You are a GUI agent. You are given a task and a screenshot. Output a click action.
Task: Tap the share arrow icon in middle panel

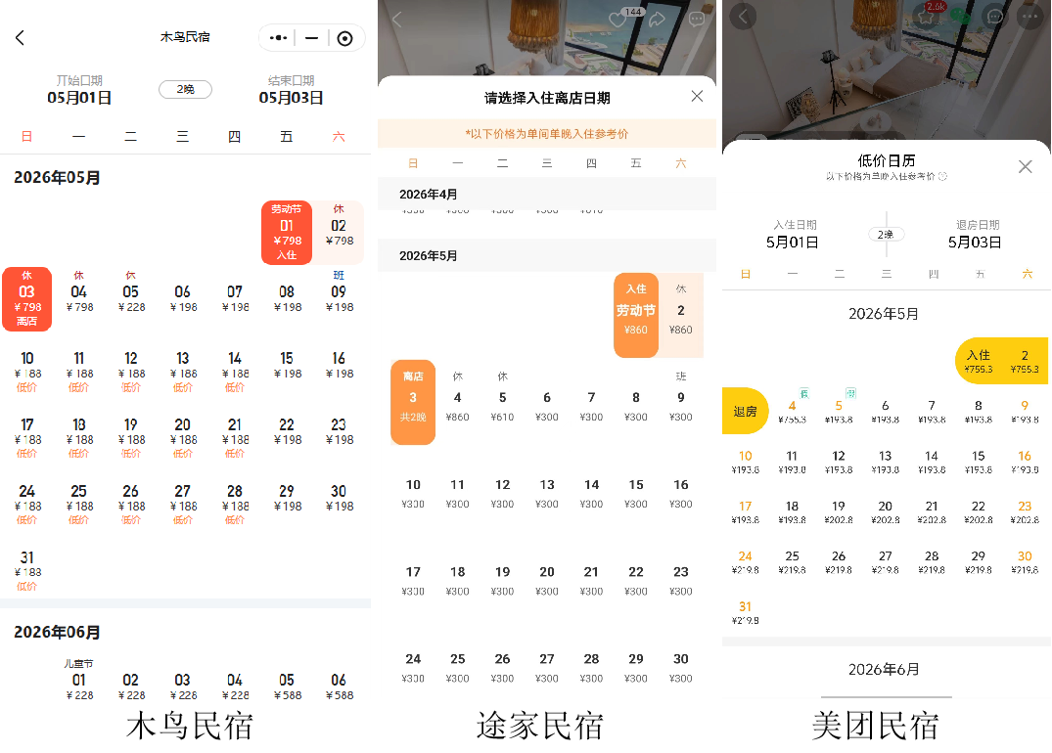click(x=658, y=20)
